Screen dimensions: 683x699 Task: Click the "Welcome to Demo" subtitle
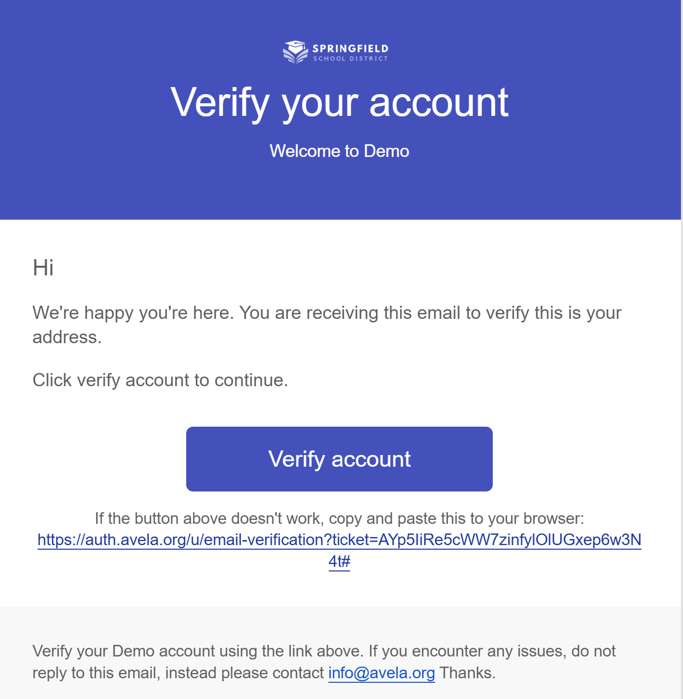(339, 151)
